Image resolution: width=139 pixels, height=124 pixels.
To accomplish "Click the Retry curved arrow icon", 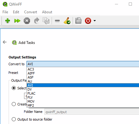I will pos(36,21).
